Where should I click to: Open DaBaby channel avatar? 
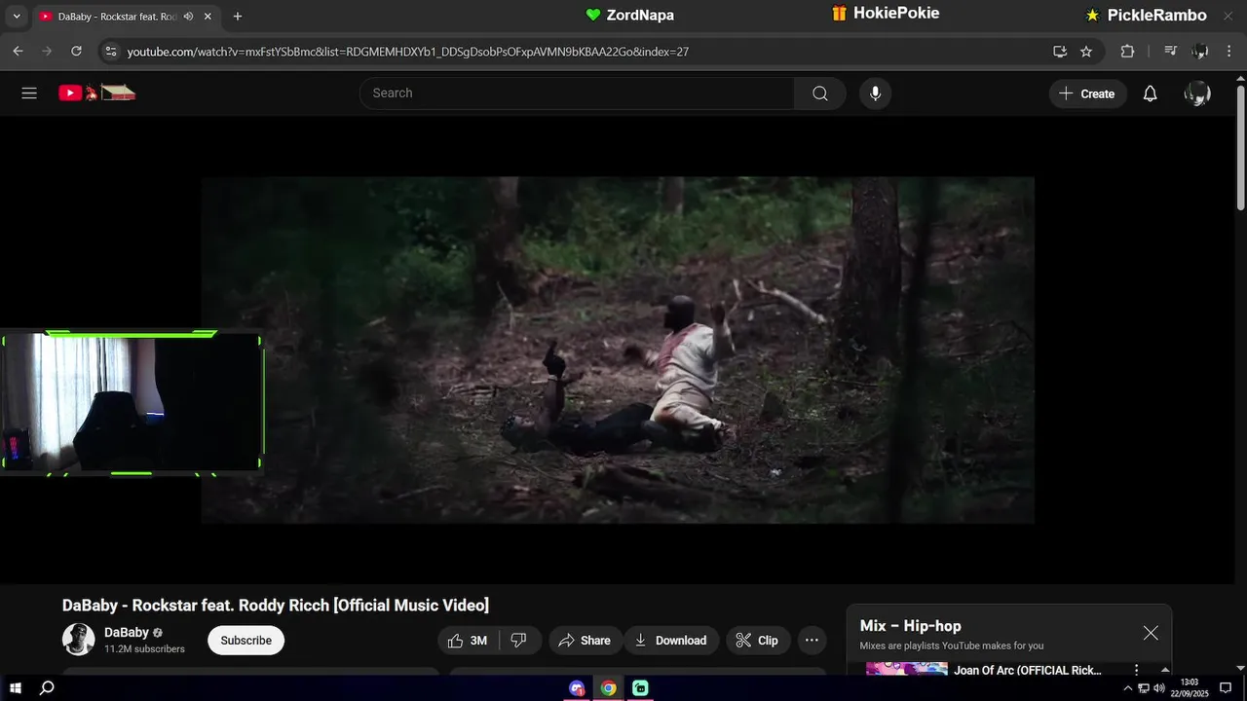click(79, 640)
